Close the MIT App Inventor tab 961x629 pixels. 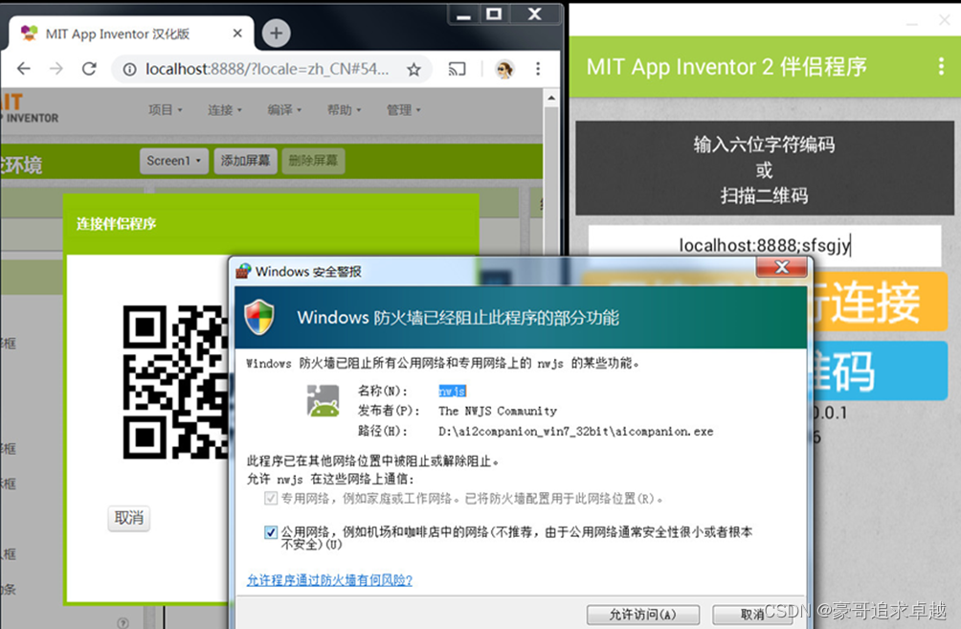point(237,34)
